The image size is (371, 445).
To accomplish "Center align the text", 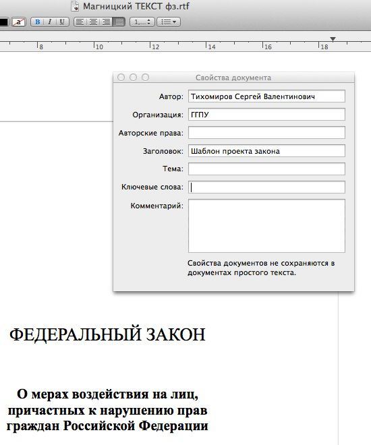I will point(93,22).
